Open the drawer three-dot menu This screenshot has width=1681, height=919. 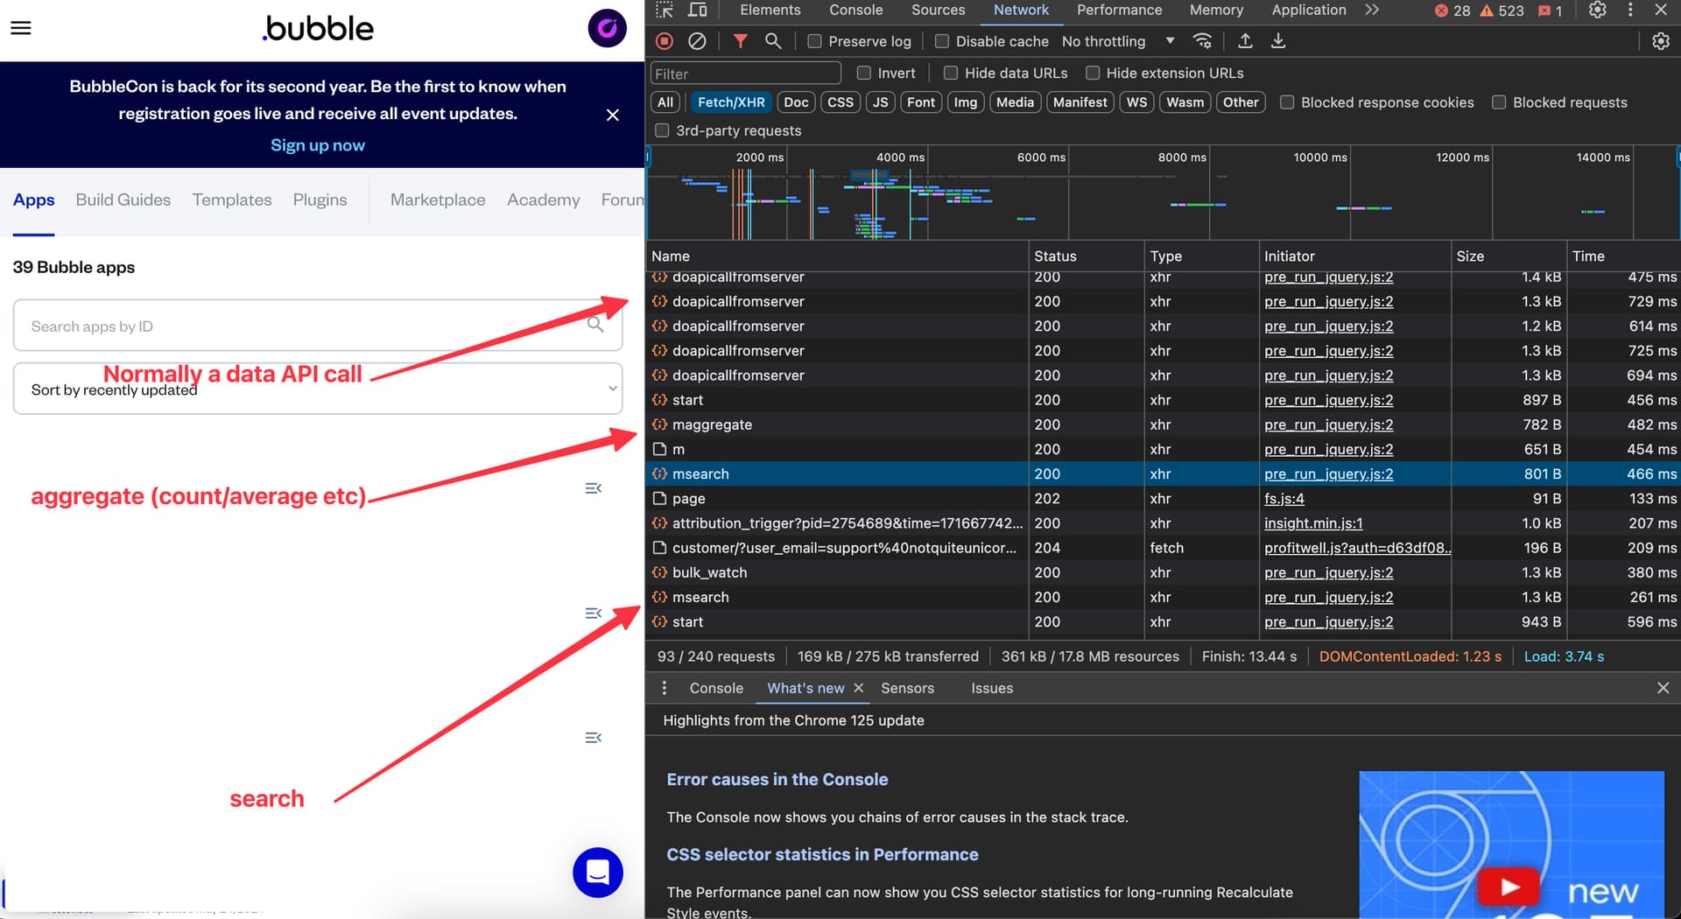pyautogui.click(x=665, y=688)
